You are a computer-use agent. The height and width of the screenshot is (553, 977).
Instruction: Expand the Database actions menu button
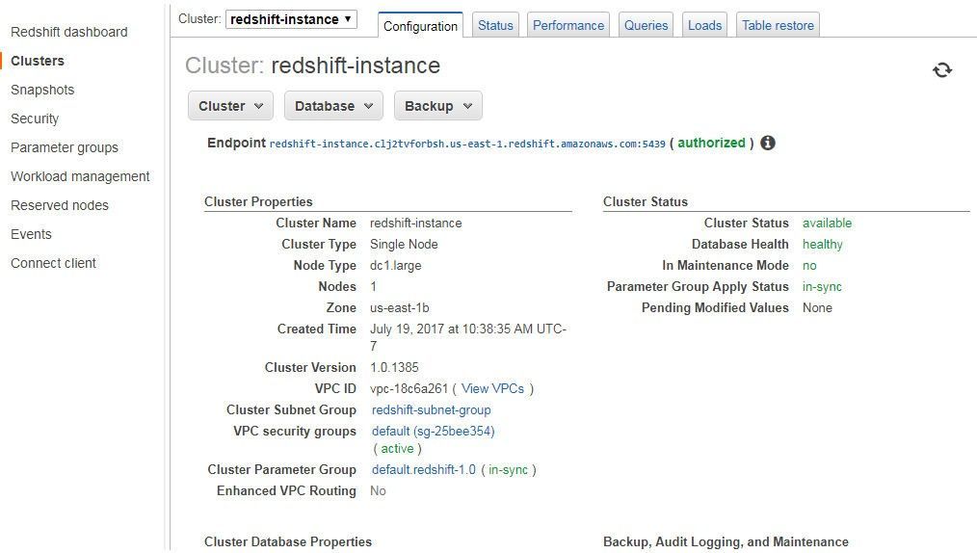(x=333, y=106)
